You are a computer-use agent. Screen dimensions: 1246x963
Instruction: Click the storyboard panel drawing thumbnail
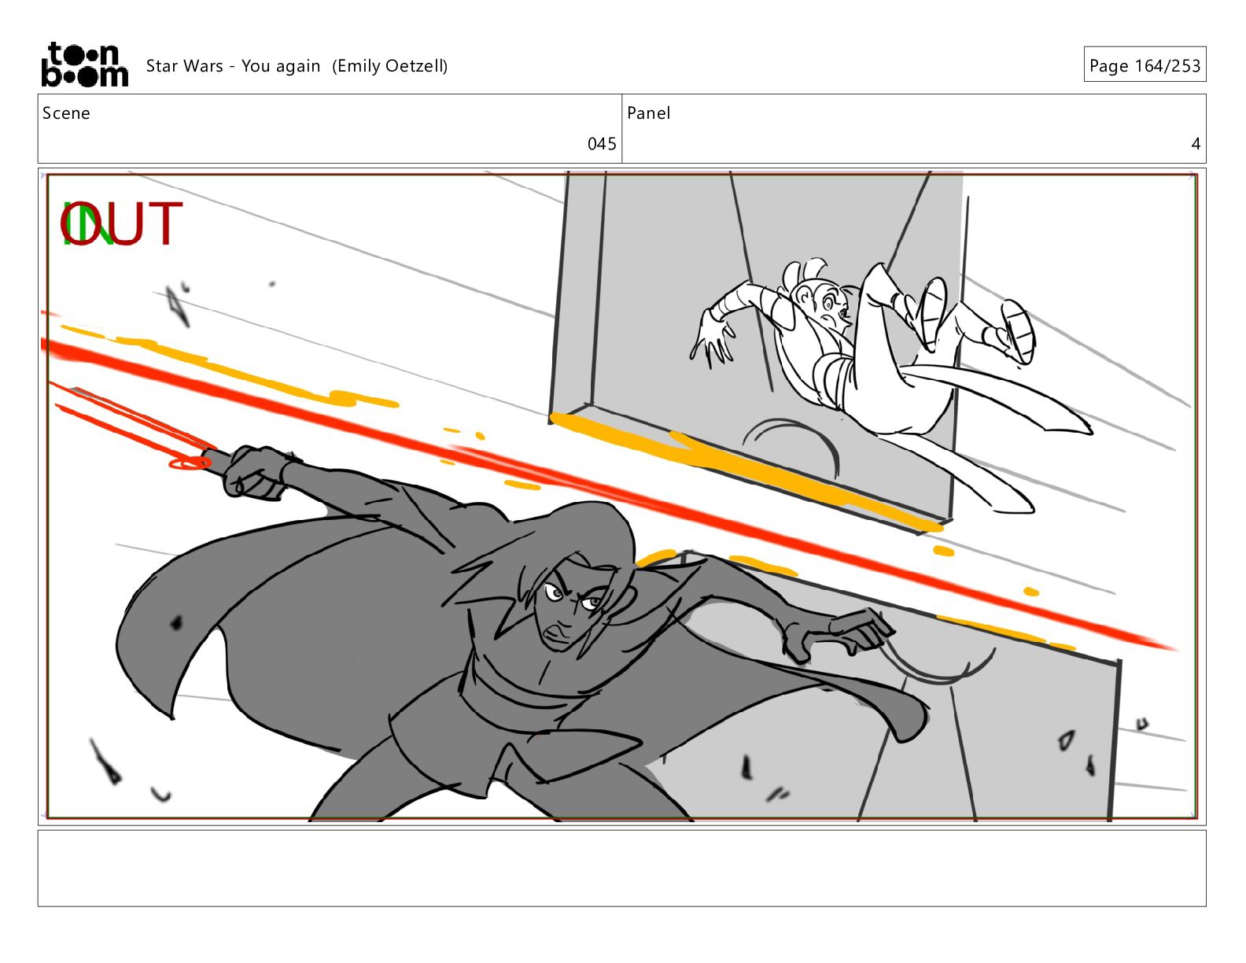pyautogui.click(x=621, y=496)
